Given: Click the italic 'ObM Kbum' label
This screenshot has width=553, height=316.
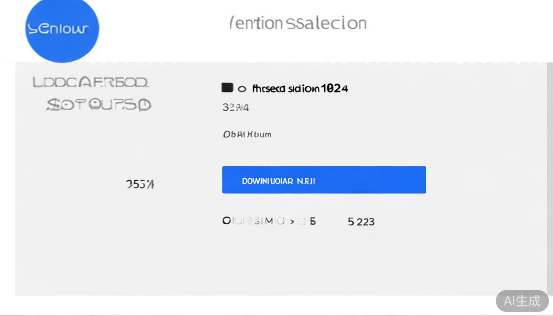Looking at the screenshot, I should click(x=247, y=134).
